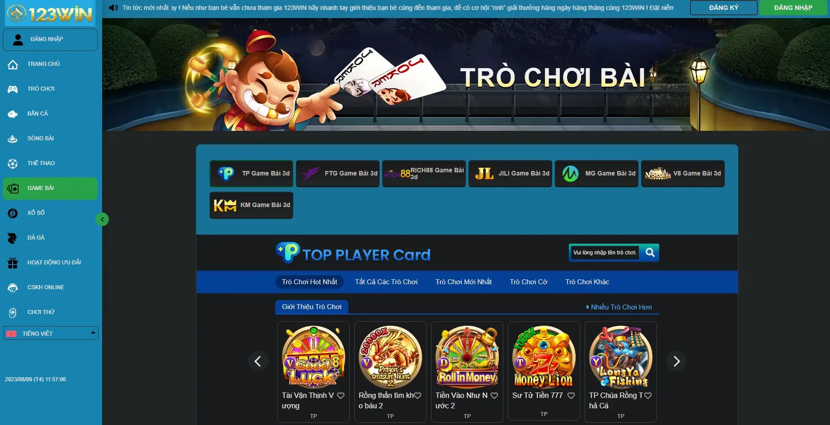Click the 123WIN logo
The width and height of the screenshot is (830, 425).
50,13
